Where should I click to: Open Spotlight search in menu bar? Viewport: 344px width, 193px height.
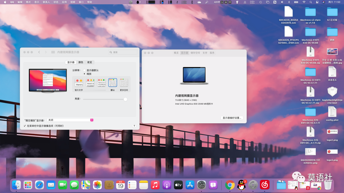tap(311, 2)
